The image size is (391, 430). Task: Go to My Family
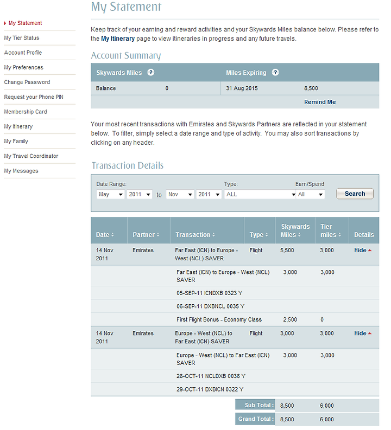point(16,141)
